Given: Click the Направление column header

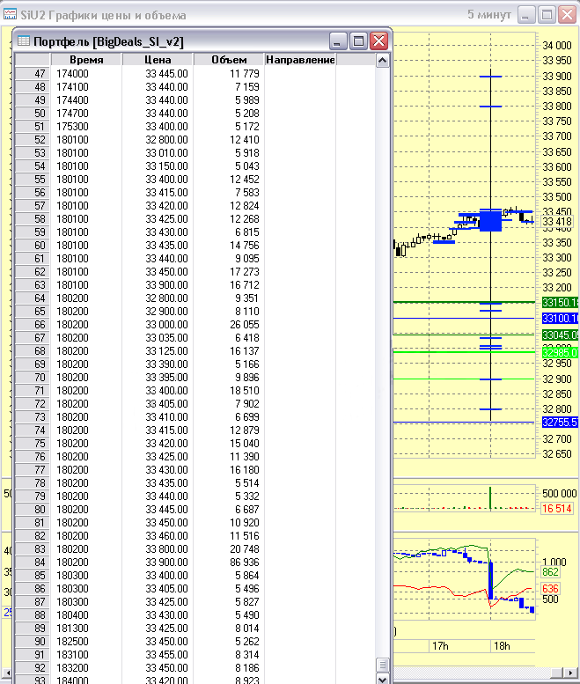Looking at the screenshot, I should (x=300, y=59).
